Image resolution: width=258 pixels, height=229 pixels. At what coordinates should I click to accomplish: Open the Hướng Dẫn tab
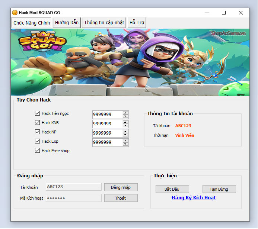click(67, 23)
